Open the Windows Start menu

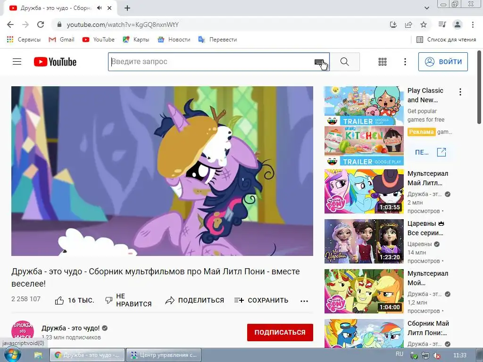(12, 355)
